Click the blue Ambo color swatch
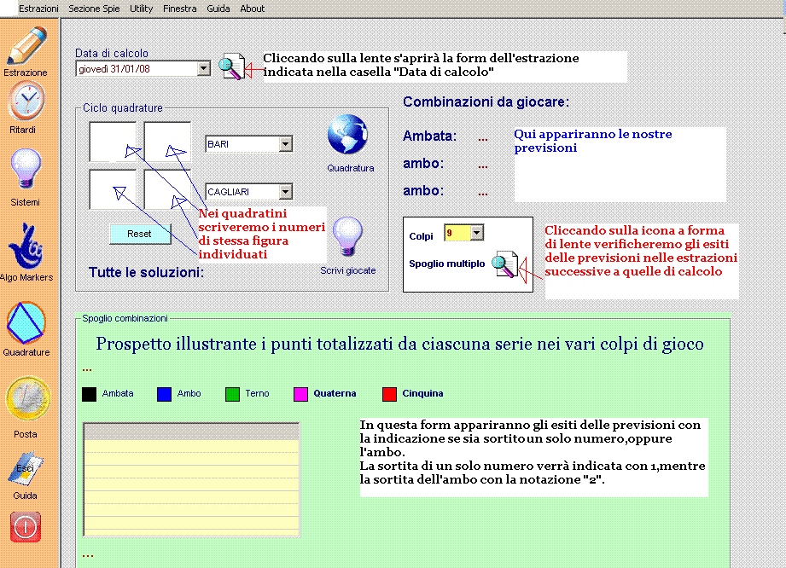 coord(164,394)
